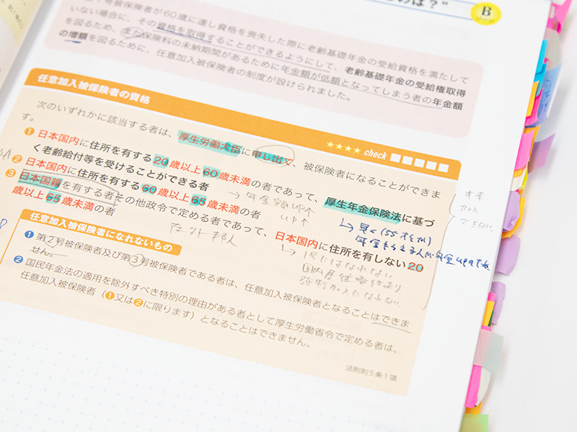Tap the yellow B zone badge

pos(485,13)
